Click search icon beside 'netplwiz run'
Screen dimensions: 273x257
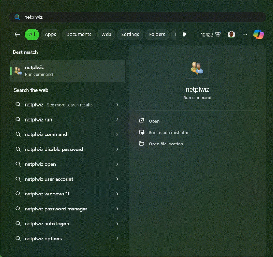[x=18, y=120]
